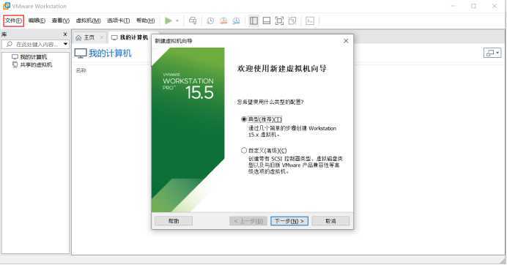The height and width of the screenshot is (265, 507).
Task: Expand the power options dropdown arrow
Action: (177, 20)
